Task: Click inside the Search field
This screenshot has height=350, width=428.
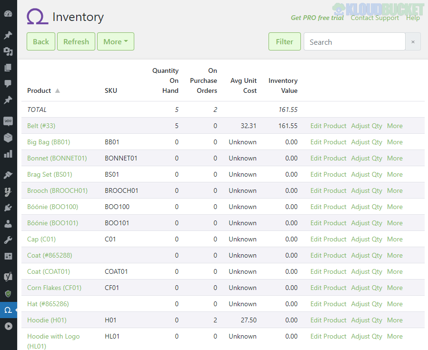Action: [x=354, y=41]
